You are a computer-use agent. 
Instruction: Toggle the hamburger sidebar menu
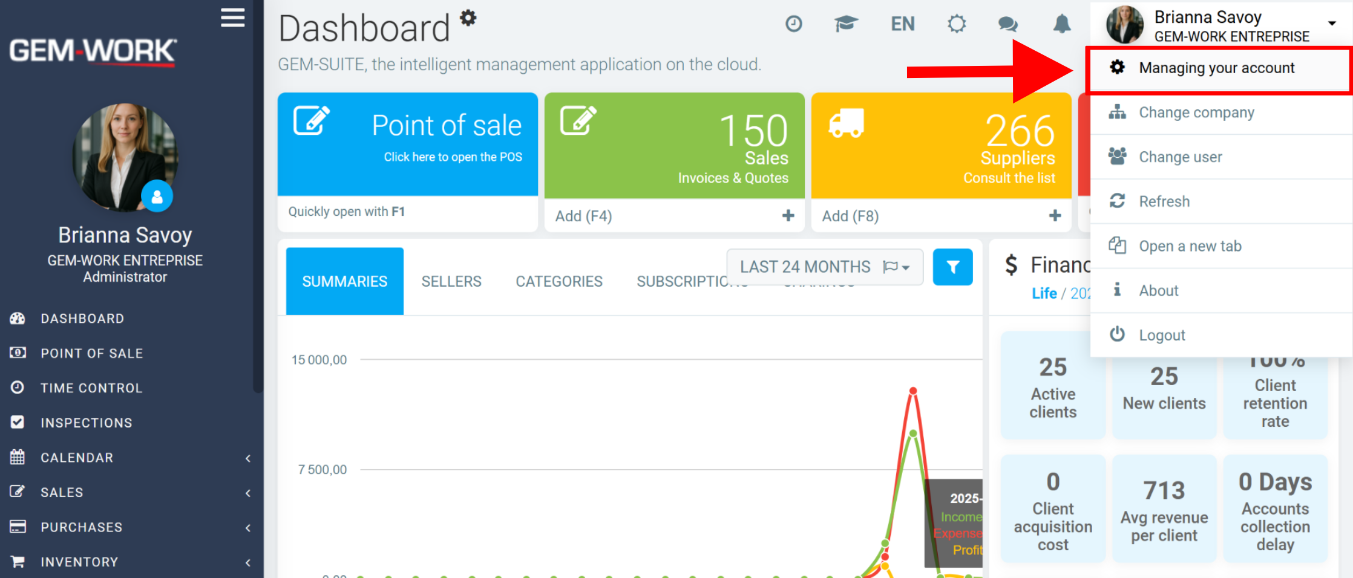pos(232,18)
